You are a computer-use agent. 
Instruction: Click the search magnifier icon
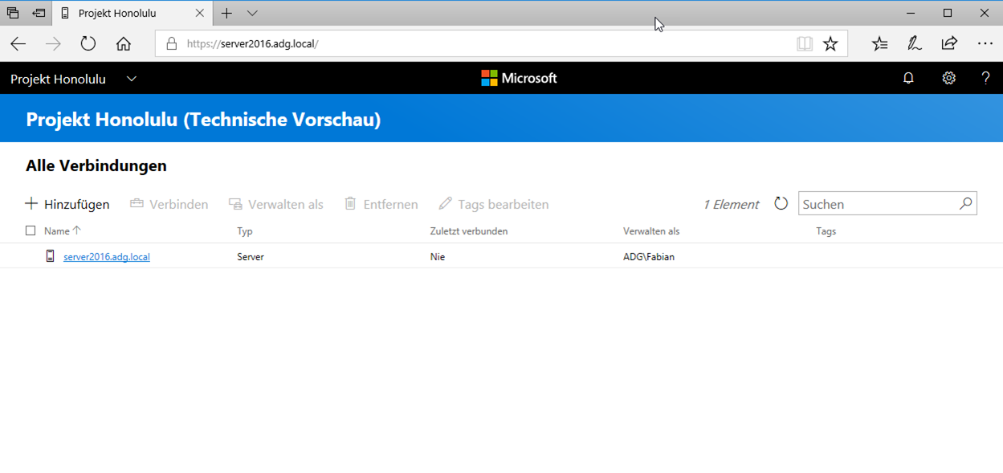[965, 203]
